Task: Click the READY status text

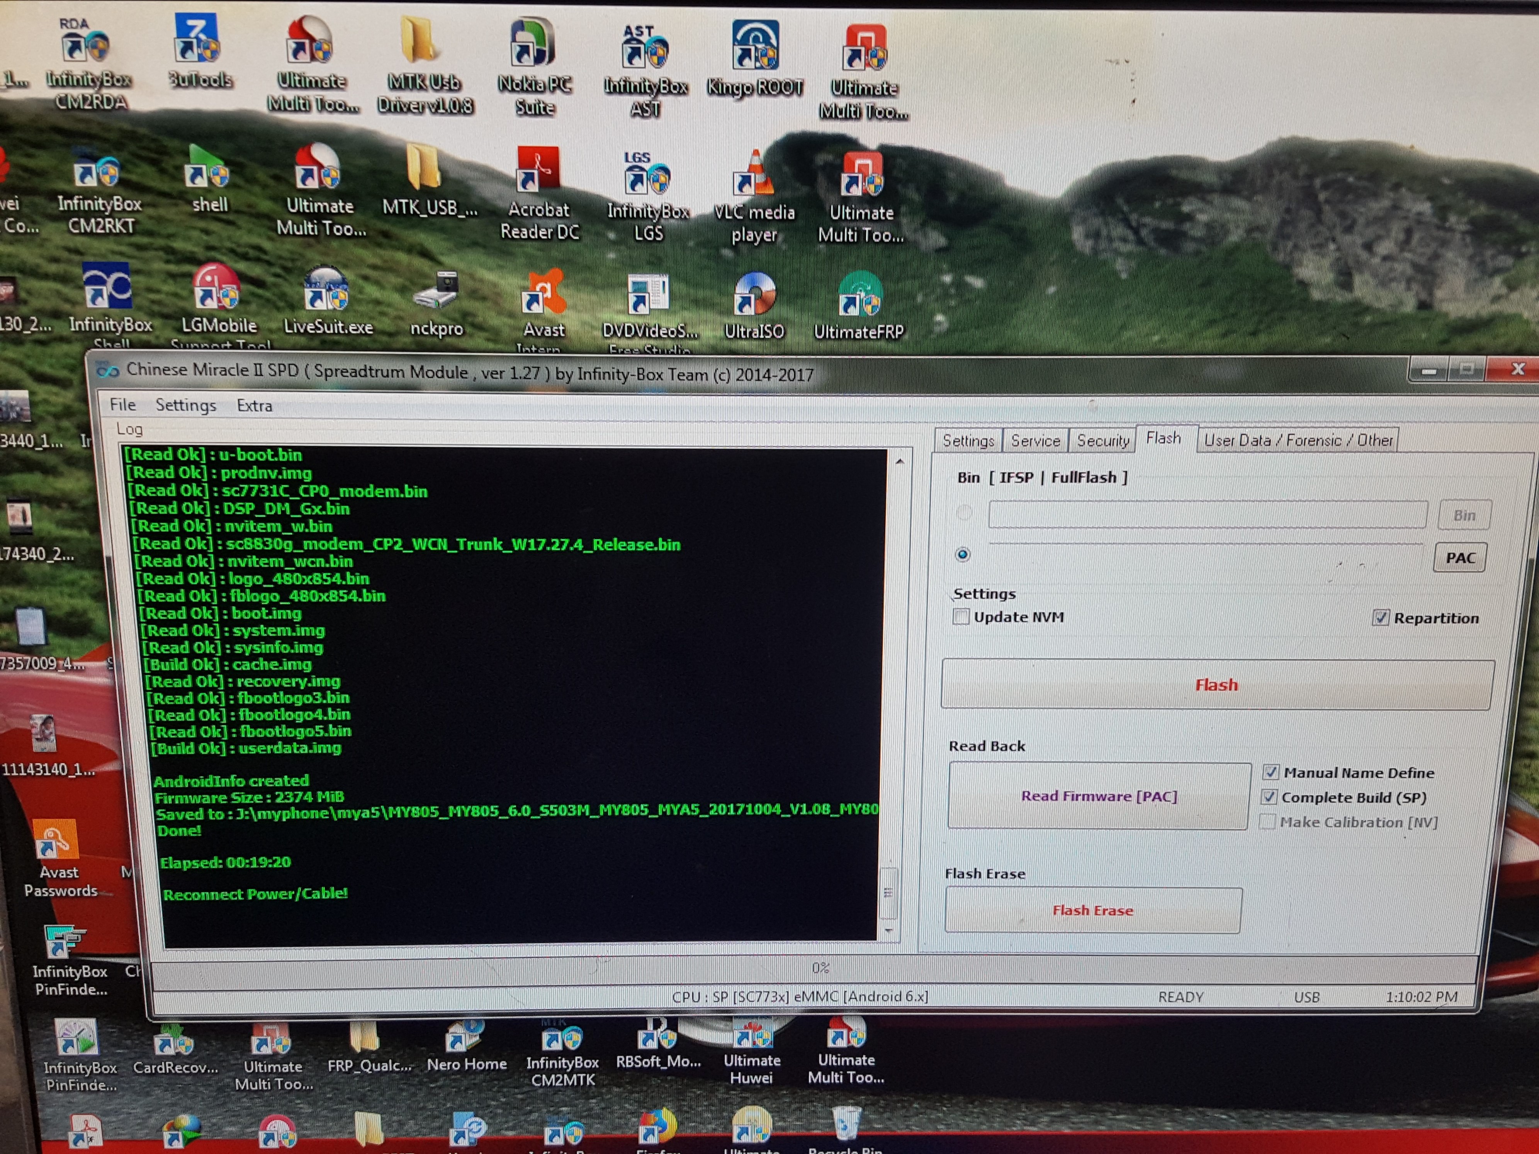Action: tap(1181, 998)
